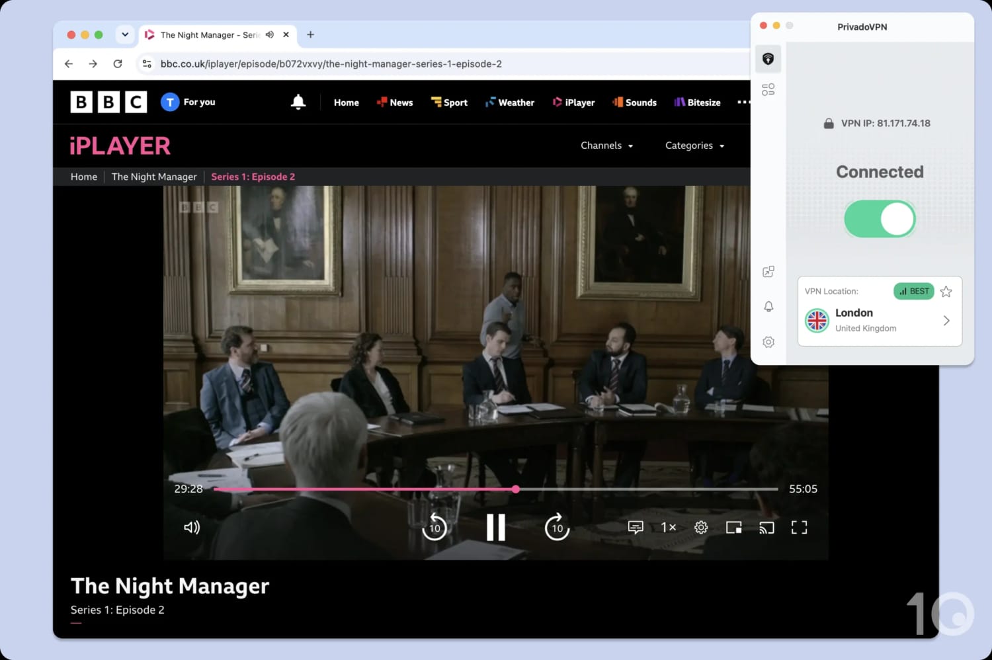Open BBC Sport section
The image size is (992, 660).
(x=449, y=103)
